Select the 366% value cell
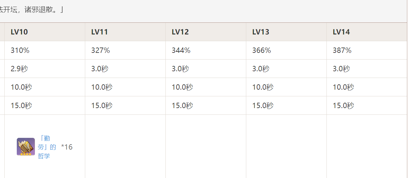The width and height of the screenshot is (412, 178). pos(262,51)
